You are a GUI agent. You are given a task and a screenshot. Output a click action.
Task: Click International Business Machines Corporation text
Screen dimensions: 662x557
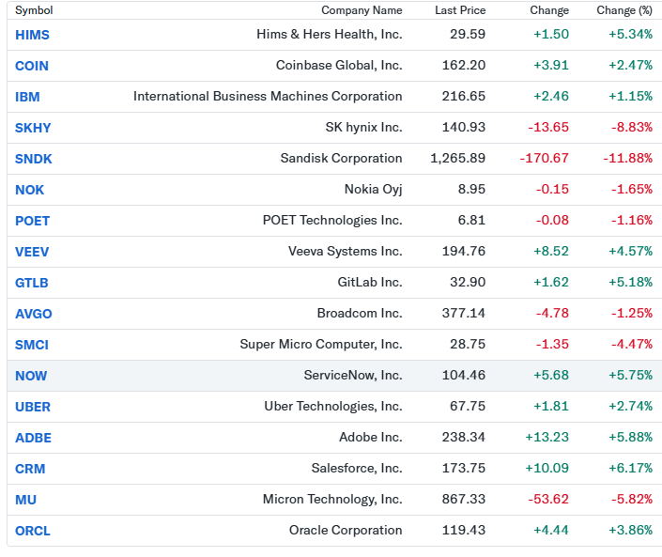coord(268,96)
